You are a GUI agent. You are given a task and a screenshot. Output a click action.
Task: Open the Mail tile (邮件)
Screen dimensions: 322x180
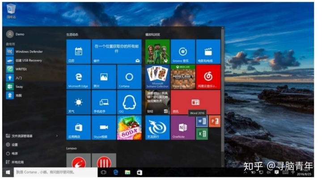pos(117,52)
